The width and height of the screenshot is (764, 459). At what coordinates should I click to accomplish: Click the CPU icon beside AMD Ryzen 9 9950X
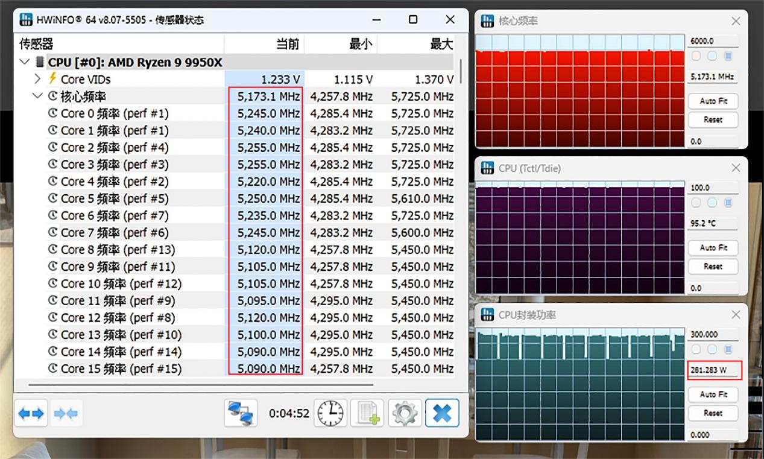(39, 62)
